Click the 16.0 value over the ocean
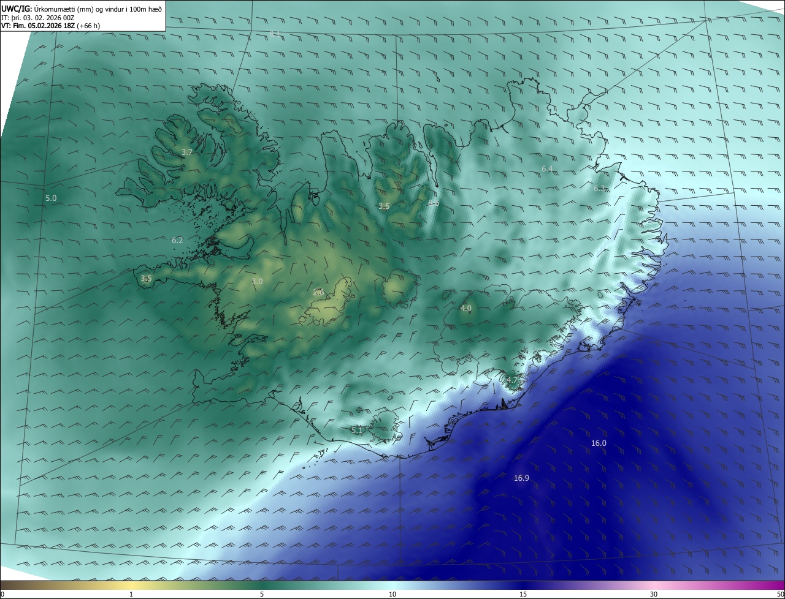785x599 pixels. coord(599,443)
